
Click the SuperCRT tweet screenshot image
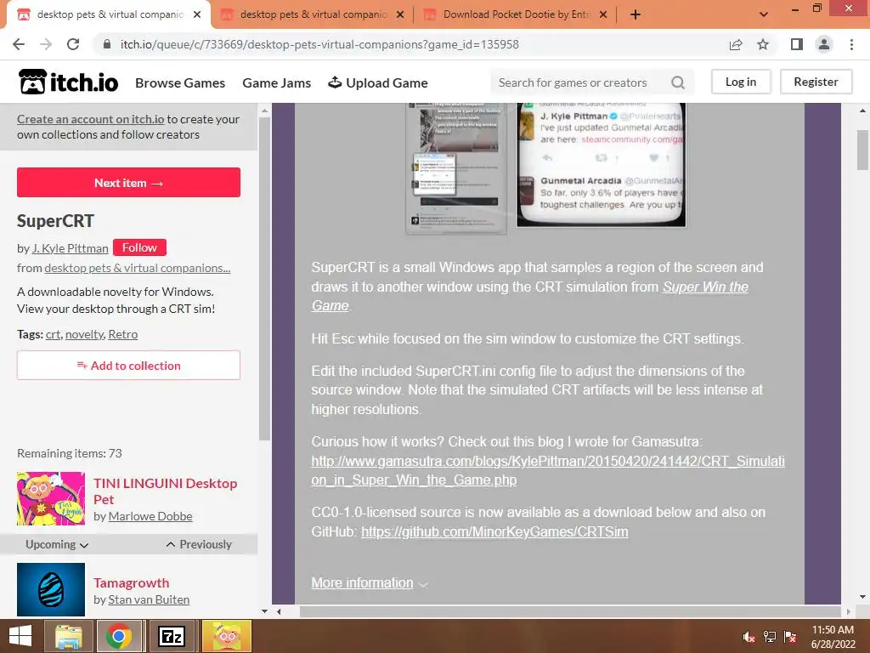pos(602,165)
